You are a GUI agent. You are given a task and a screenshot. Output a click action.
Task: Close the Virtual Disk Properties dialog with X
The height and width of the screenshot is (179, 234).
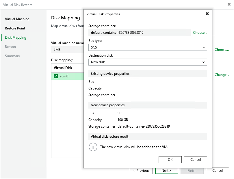(207, 14)
